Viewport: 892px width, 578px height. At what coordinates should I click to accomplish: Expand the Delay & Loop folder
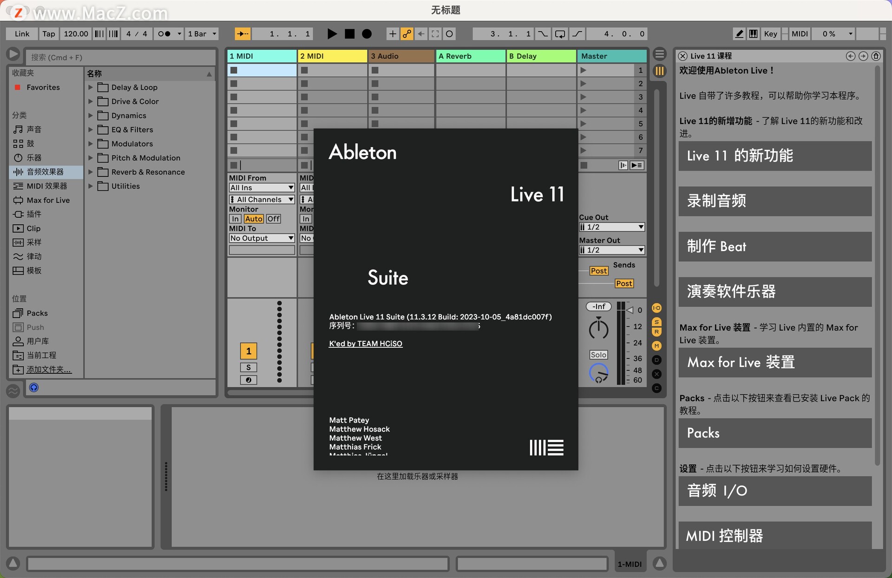91,87
